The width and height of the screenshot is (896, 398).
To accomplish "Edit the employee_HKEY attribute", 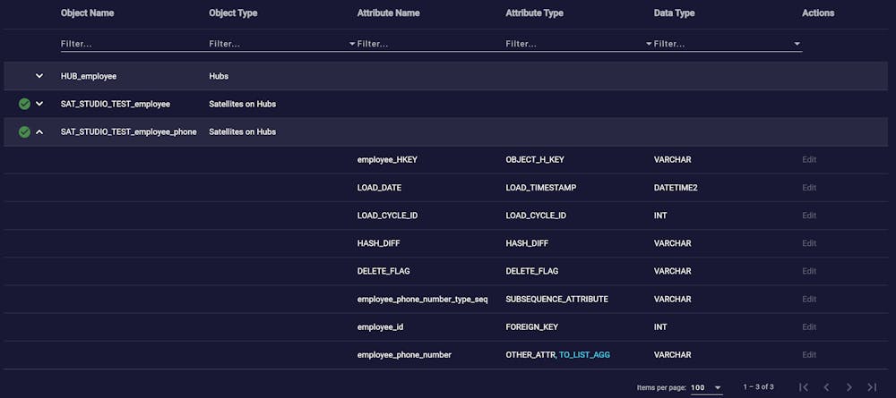I will click(809, 160).
